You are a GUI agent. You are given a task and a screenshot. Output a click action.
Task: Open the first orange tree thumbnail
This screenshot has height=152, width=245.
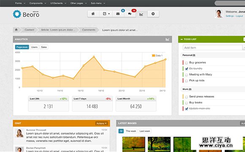(133, 144)
